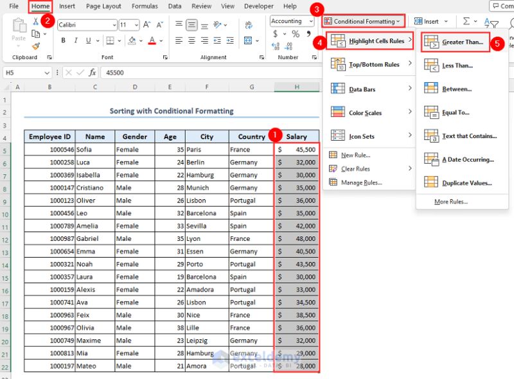Expand the Font Size dropdown
514x379 pixels.
(136, 25)
